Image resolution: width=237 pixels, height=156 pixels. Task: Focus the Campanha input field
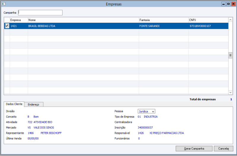pos(40,13)
